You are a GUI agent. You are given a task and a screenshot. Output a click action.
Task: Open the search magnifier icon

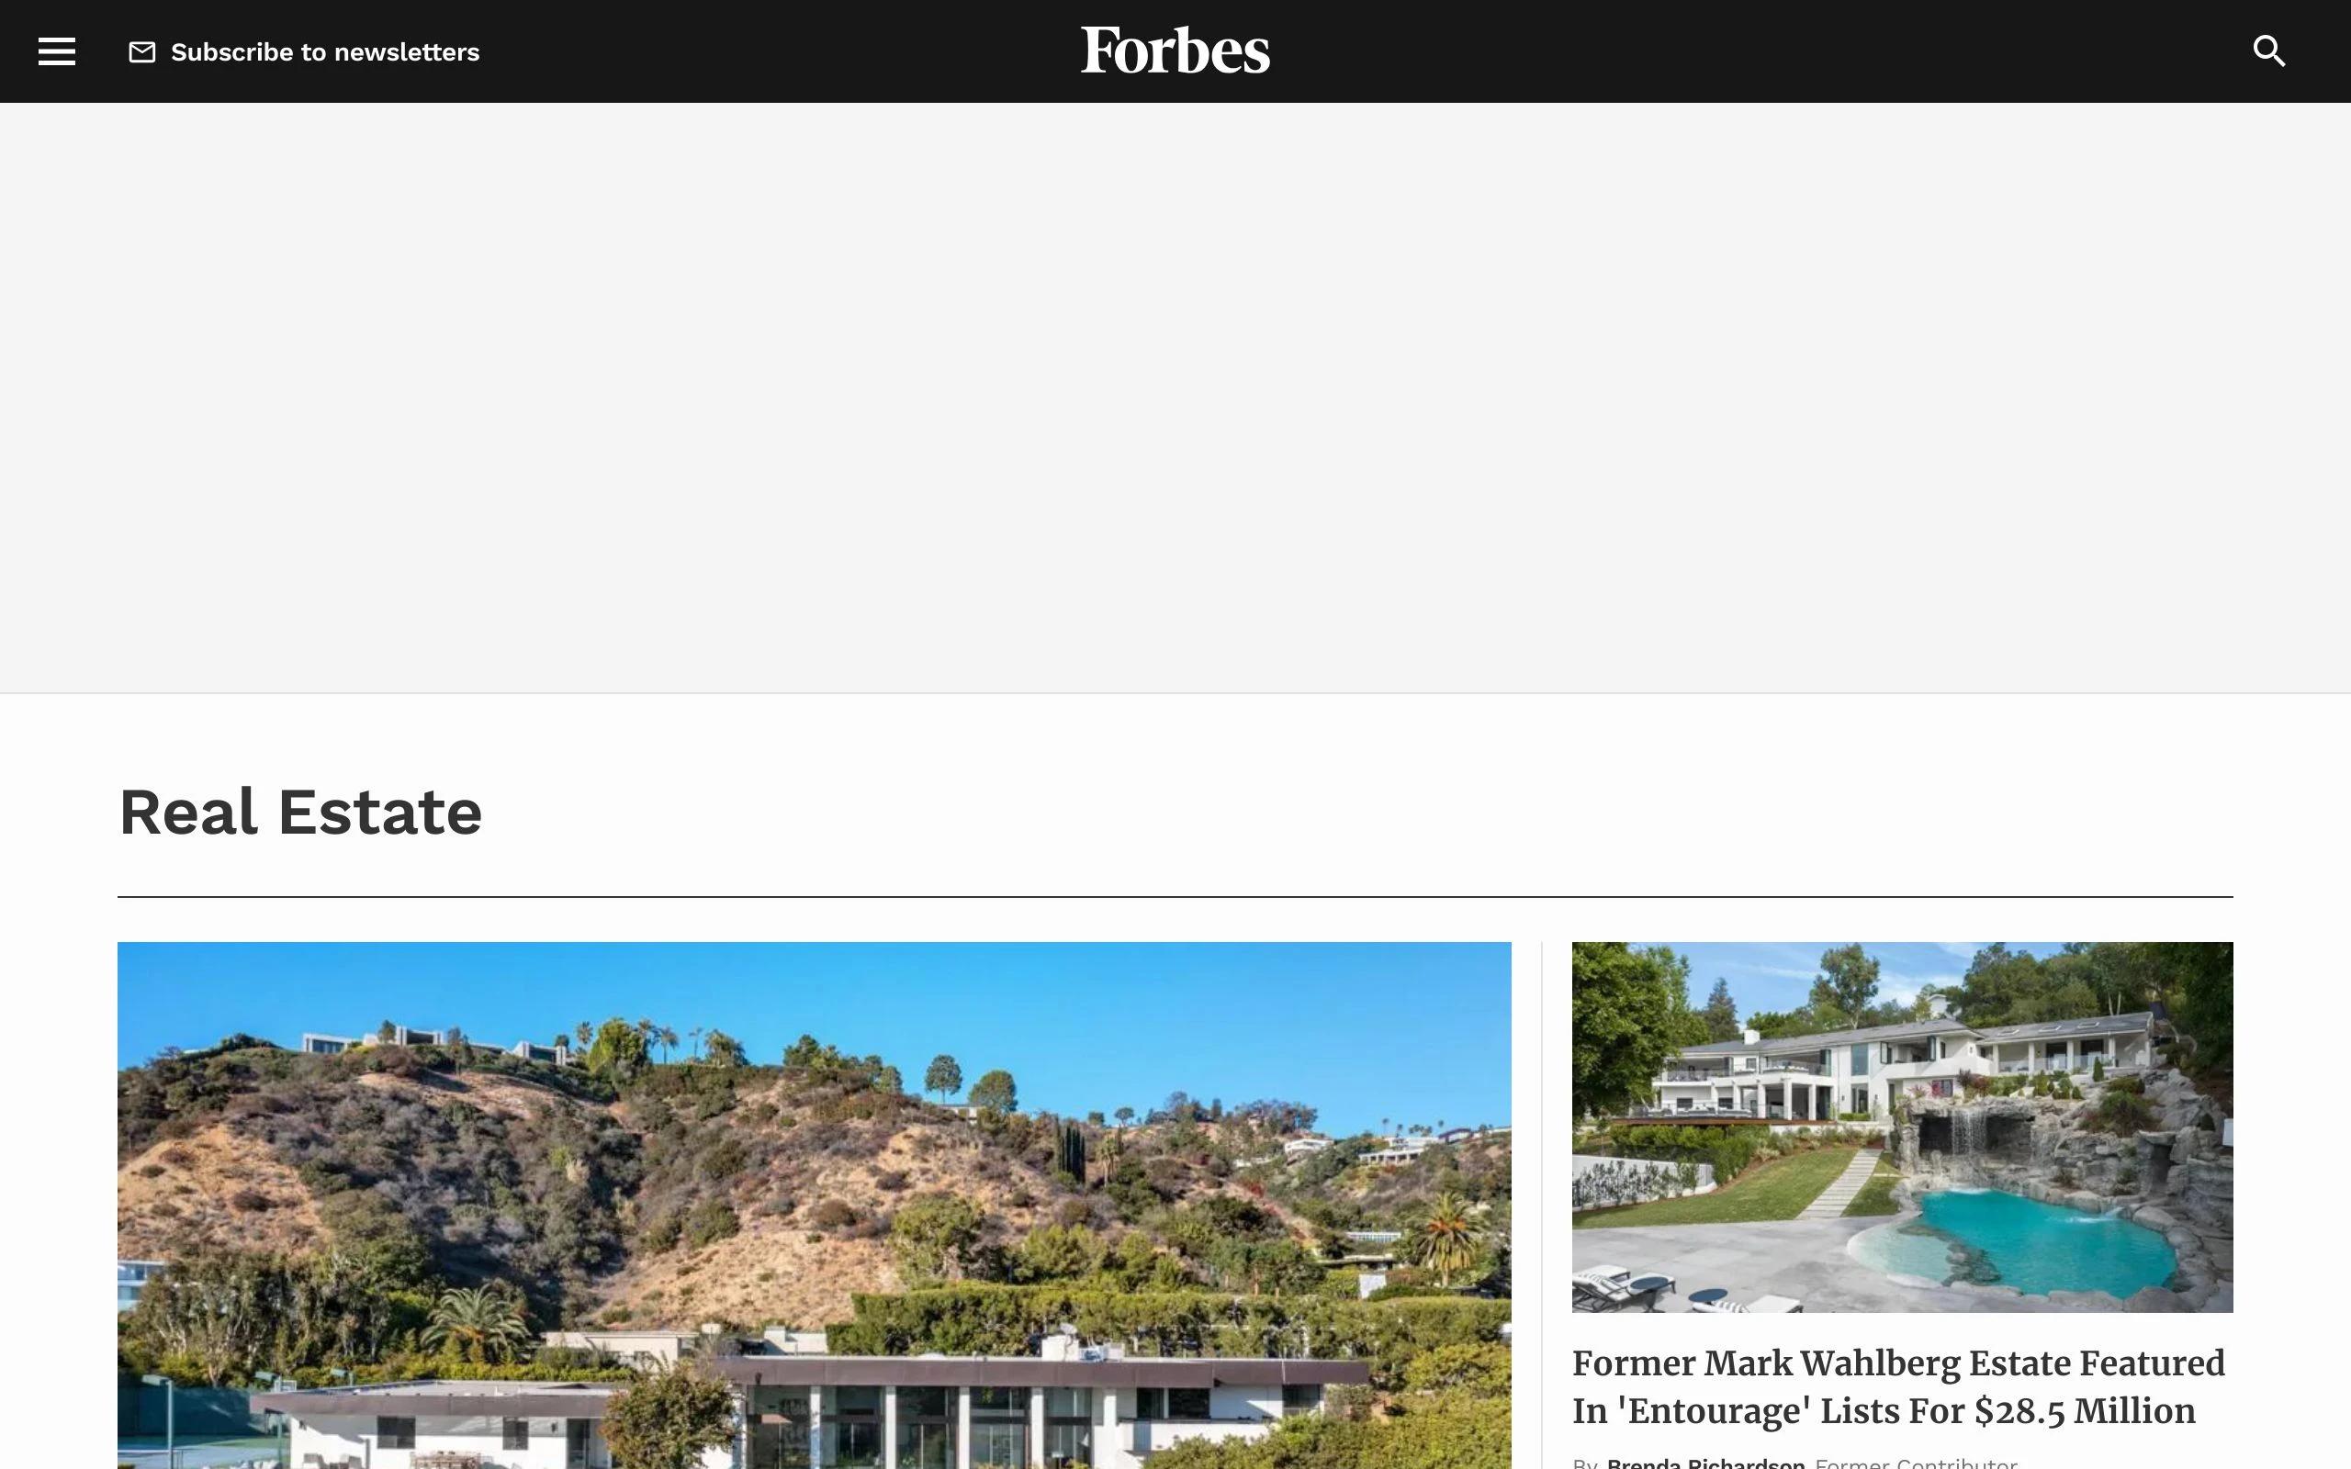point(2268,51)
